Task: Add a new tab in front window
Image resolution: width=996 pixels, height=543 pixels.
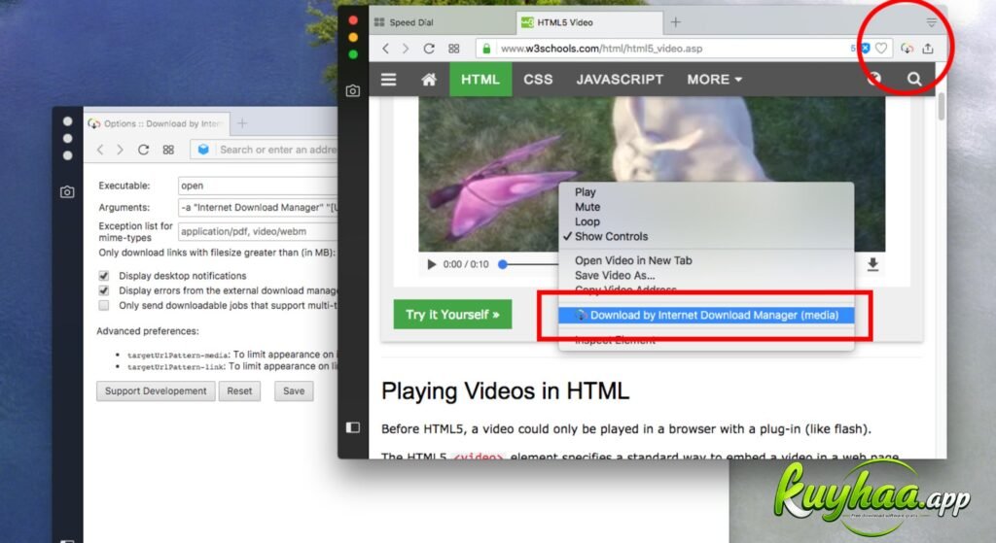Action: (x=675, y=22)
